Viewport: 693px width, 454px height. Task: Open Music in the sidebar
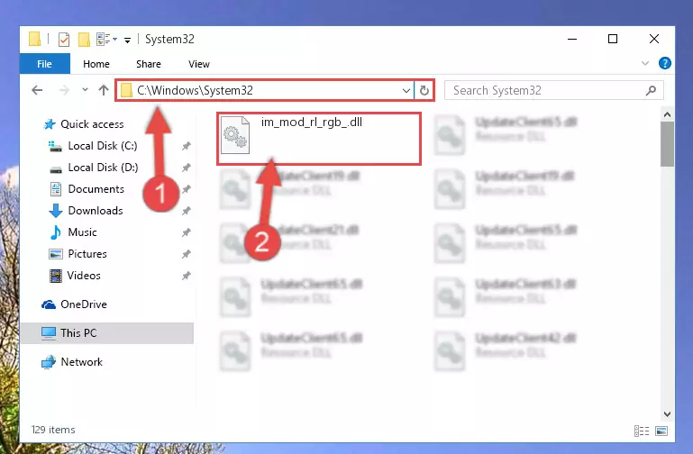pos(73,232)
